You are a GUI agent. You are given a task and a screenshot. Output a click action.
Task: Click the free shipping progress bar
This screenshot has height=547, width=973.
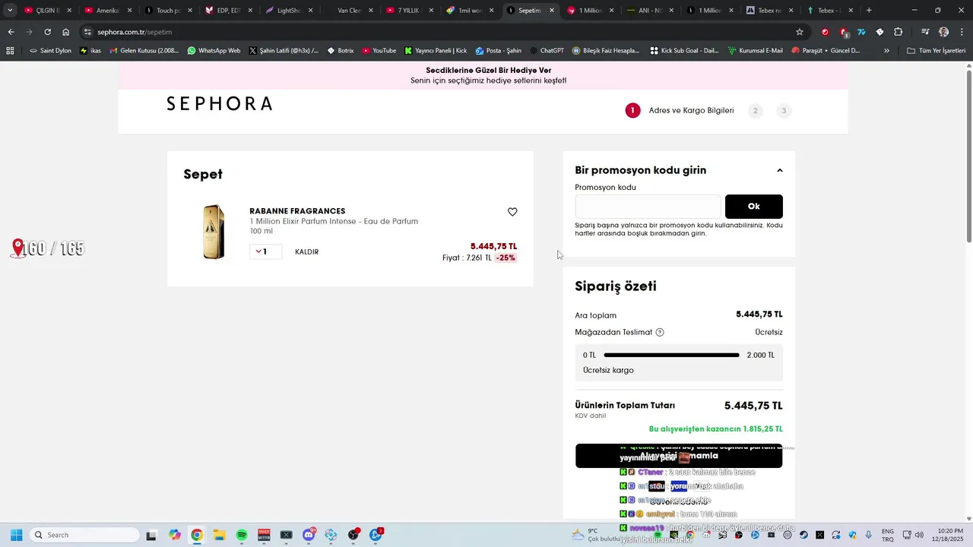point(671,355)
